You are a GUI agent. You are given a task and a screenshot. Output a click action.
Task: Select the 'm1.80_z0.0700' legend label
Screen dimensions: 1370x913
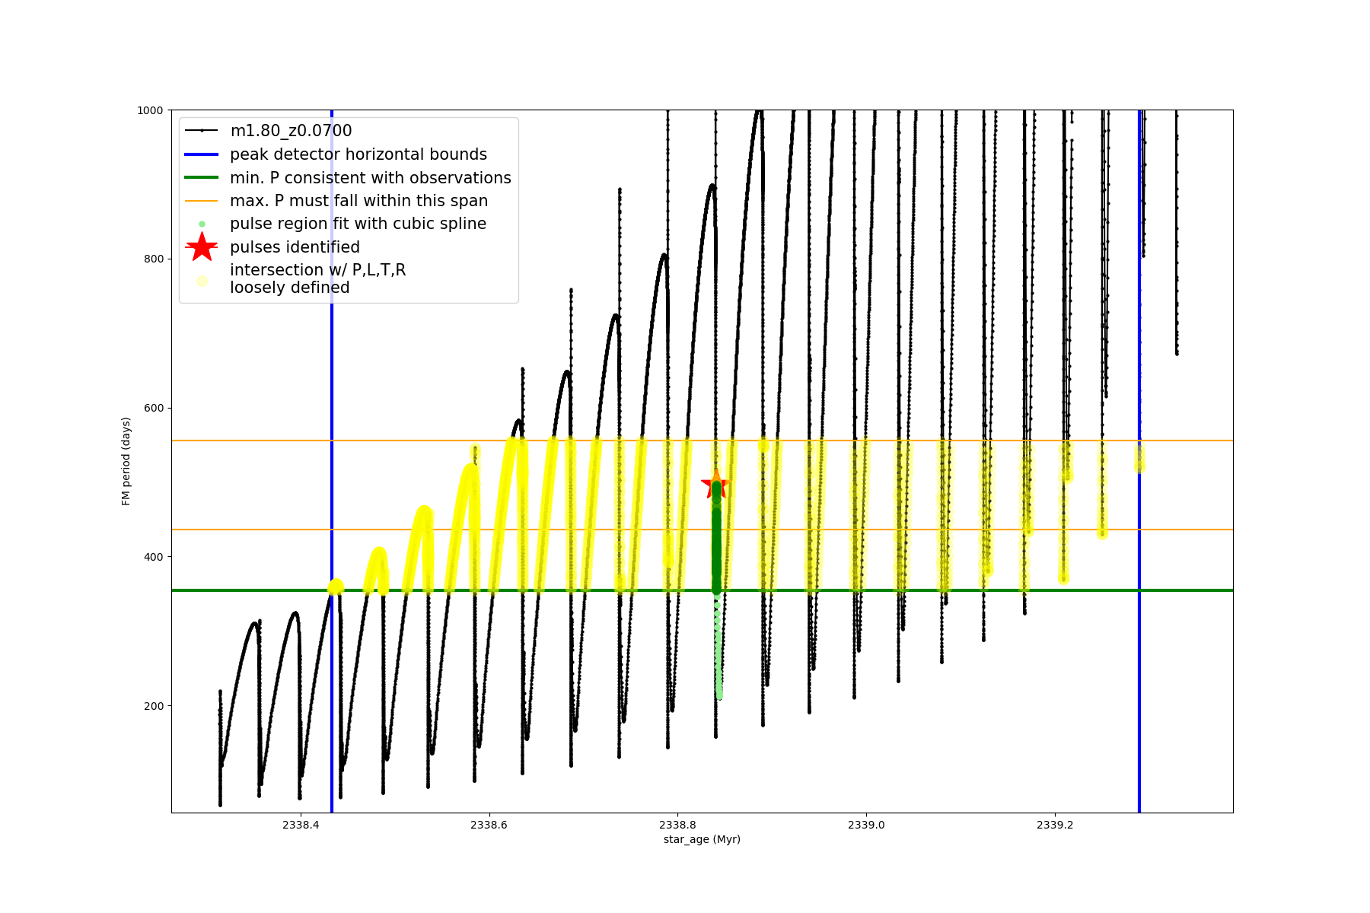291,131
